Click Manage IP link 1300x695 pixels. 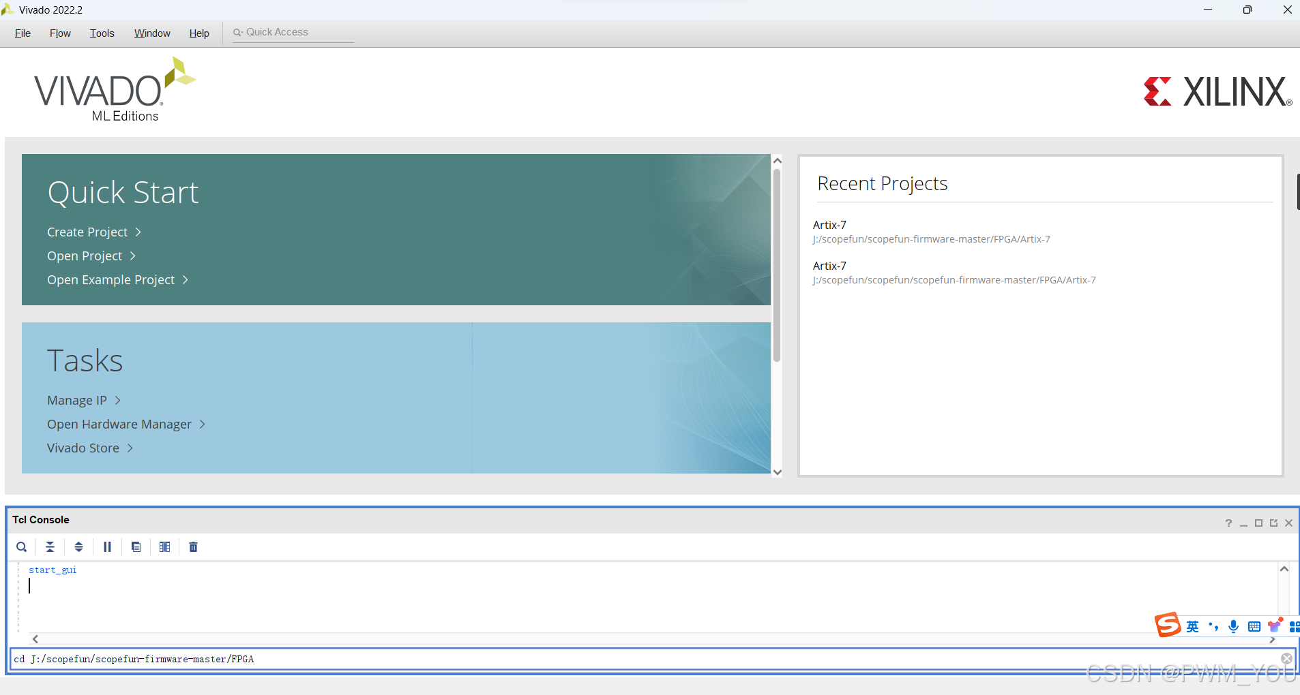point(83,401)
